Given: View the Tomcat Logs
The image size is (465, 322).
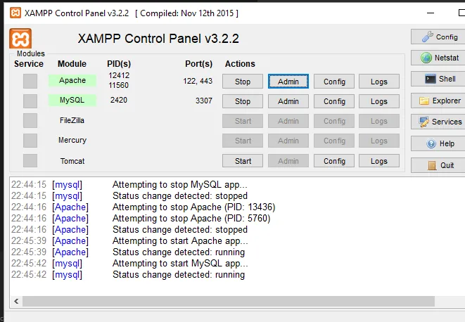Looking at the screenshot, I should point(379,161).
